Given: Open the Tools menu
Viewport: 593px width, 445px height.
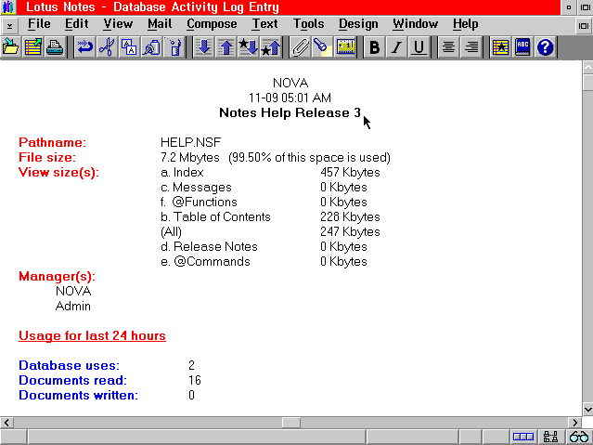Looking at the screenshot, I should [x=309, y=24].
